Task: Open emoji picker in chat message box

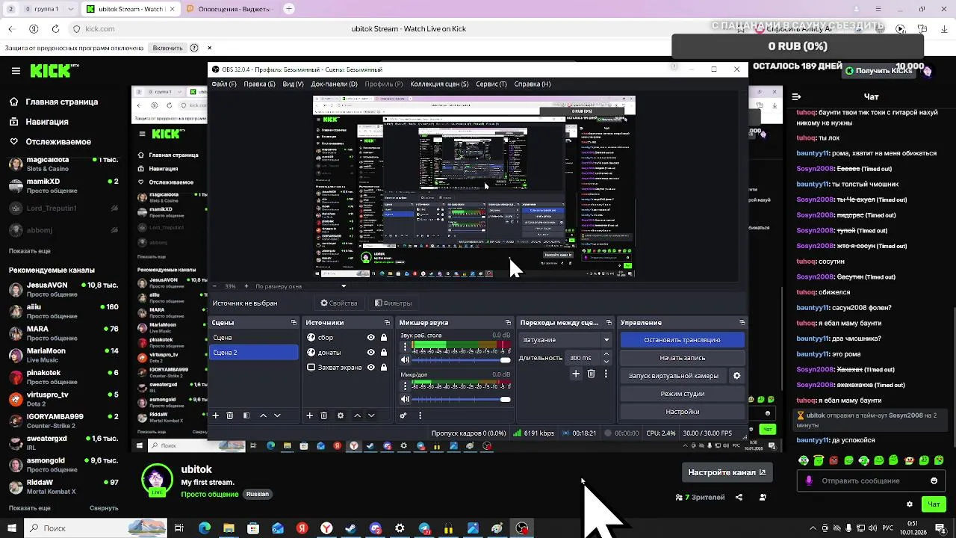Action: click(x=934, y=480)
